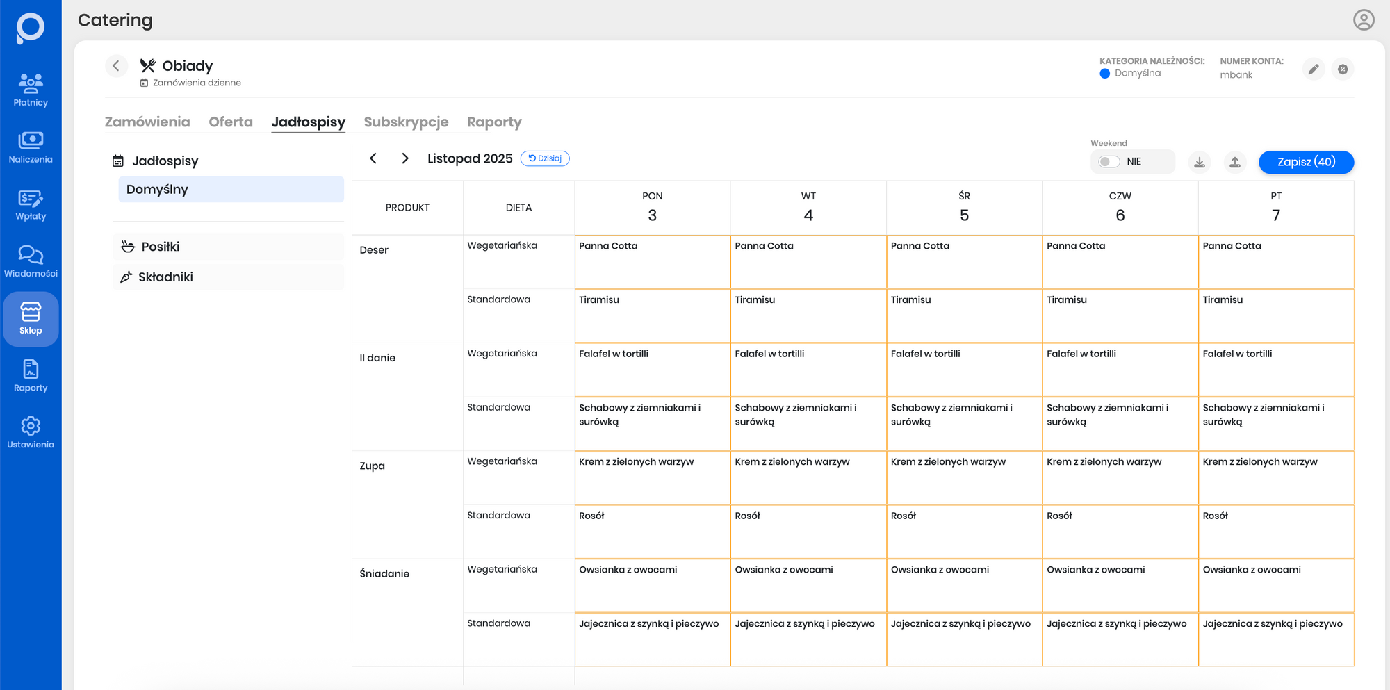Click the upload menu icon
This screenshot has width=1390, height=690.
click(1235, 163)
